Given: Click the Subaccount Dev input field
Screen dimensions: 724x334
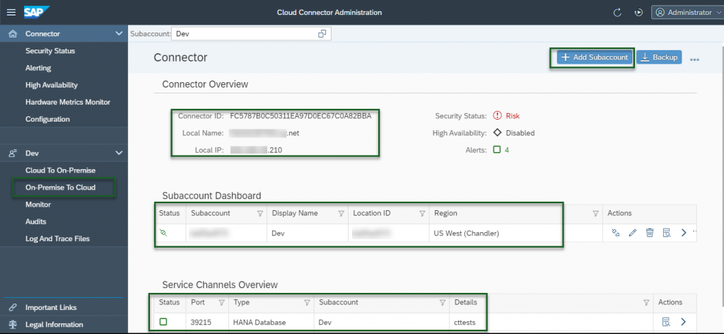Looking at the screenshot, I should pos(251,34).
